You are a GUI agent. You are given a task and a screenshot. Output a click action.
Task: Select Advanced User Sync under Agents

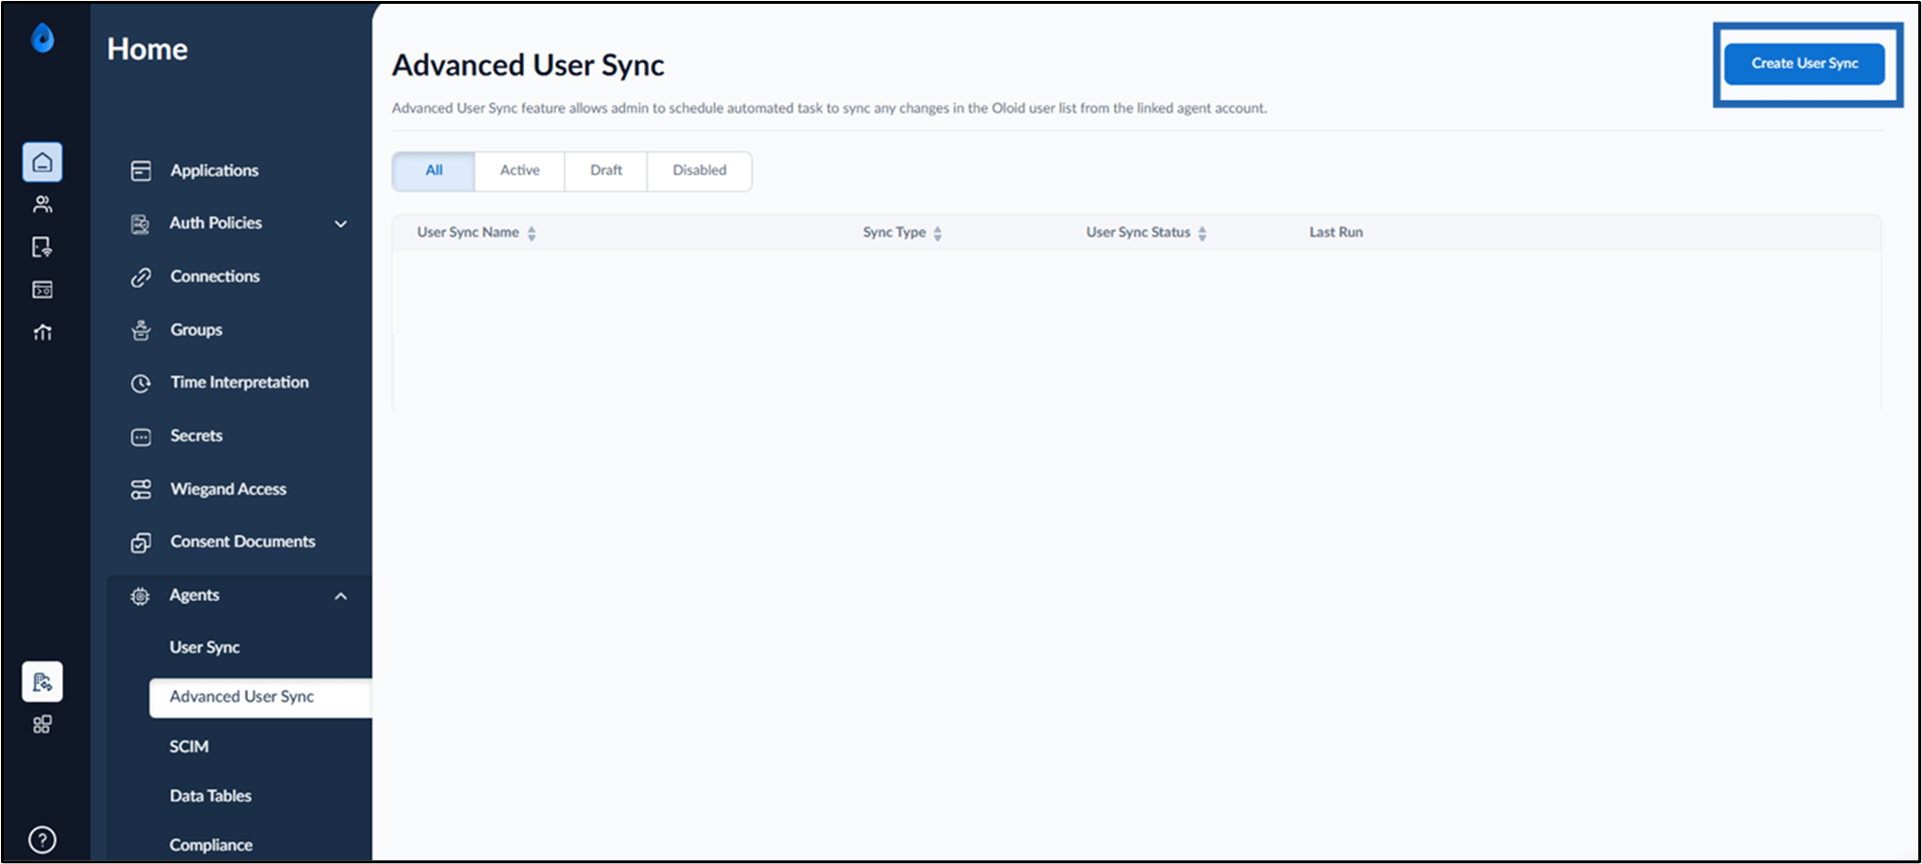(260, 698)
